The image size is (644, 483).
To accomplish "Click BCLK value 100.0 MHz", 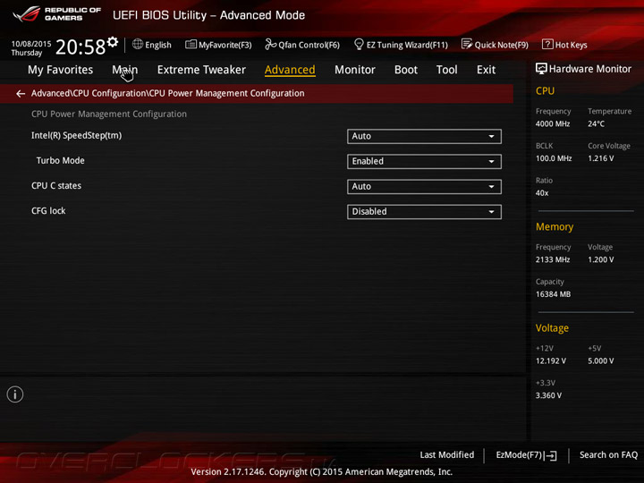I will pos(554,158).
